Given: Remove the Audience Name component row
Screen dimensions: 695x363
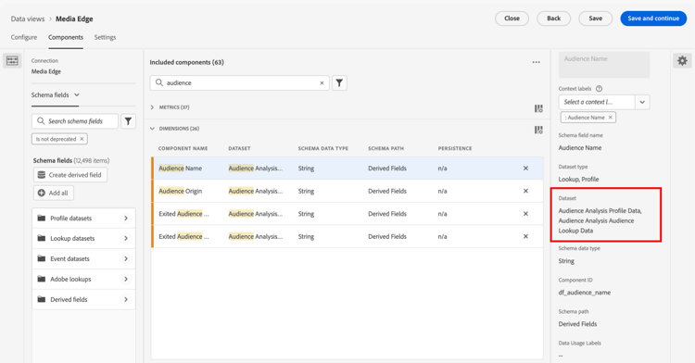Looking at the screenshot, I should point(525,169).
